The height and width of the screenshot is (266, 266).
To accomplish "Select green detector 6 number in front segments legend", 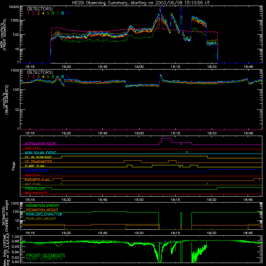I will click(x=53, y=13).
